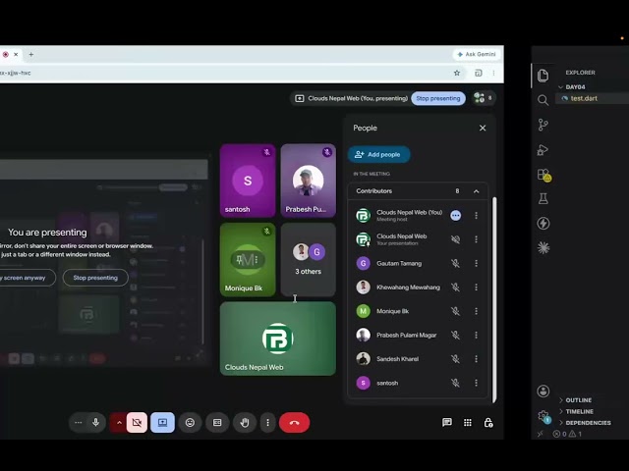Mute Khewahang Mewahang's microphone
Viewport: 629px width, 471px height.
455,288
